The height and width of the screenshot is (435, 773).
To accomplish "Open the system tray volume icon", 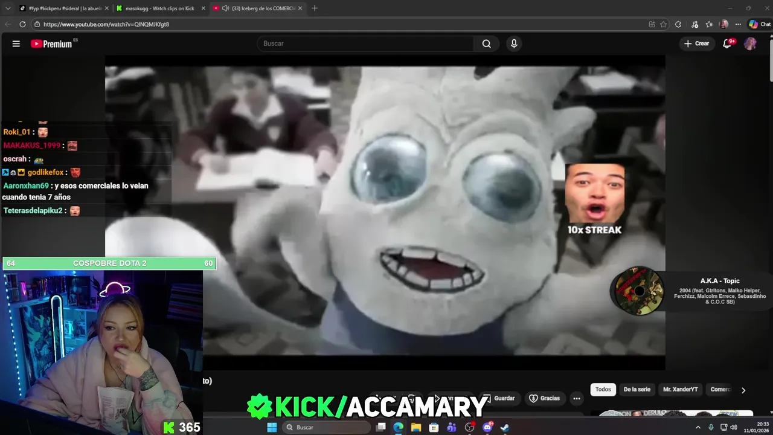I will [734, 427].
